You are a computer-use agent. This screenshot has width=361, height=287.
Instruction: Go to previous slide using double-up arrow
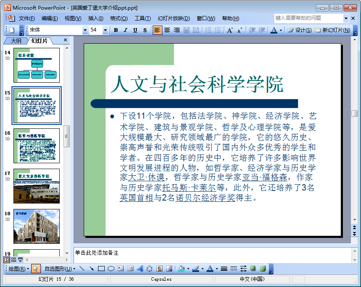355,227
